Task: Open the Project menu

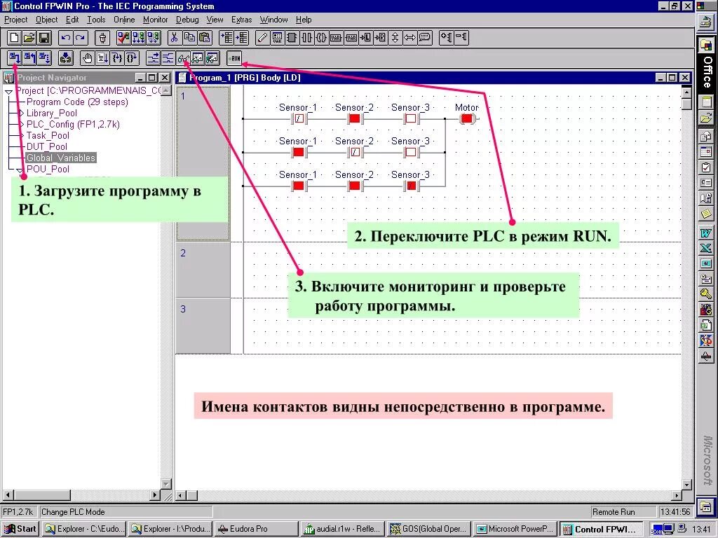Action: [x=16, y=20]
